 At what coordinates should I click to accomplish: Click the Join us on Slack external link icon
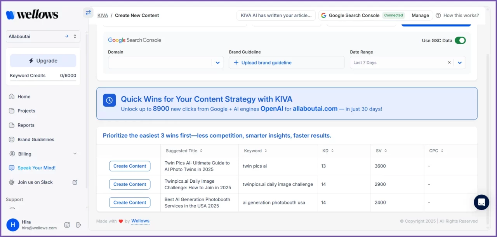75,182
